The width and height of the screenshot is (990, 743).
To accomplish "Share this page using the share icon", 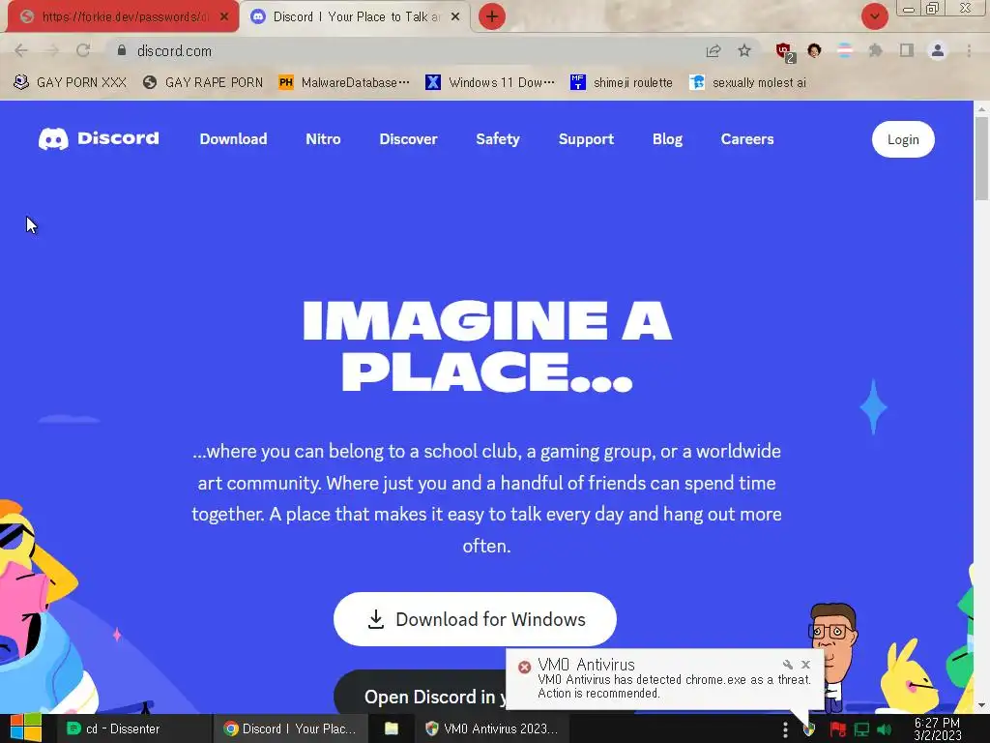I will coord(713,50).
